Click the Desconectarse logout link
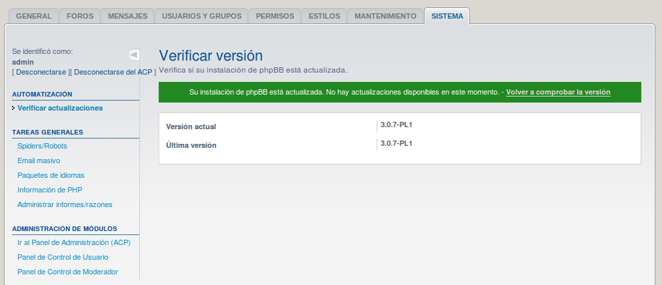662x285 pixels. 41,72
